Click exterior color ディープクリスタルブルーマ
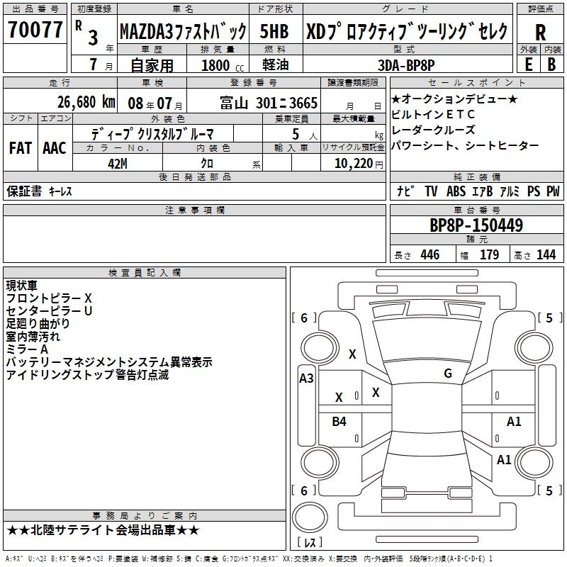Viewport: 567px width, 567px height. pyautogui.click(x=152, y=134)
